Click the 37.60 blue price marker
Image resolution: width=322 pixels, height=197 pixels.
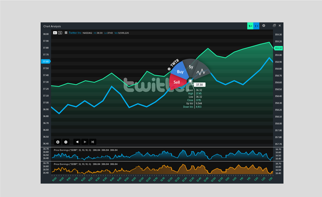46,61
